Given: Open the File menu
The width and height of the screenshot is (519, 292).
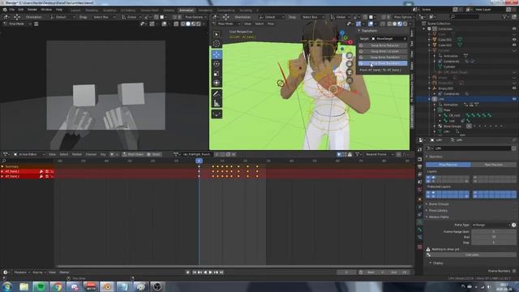Looking at the screenshot, I should (x=12, y=10).
